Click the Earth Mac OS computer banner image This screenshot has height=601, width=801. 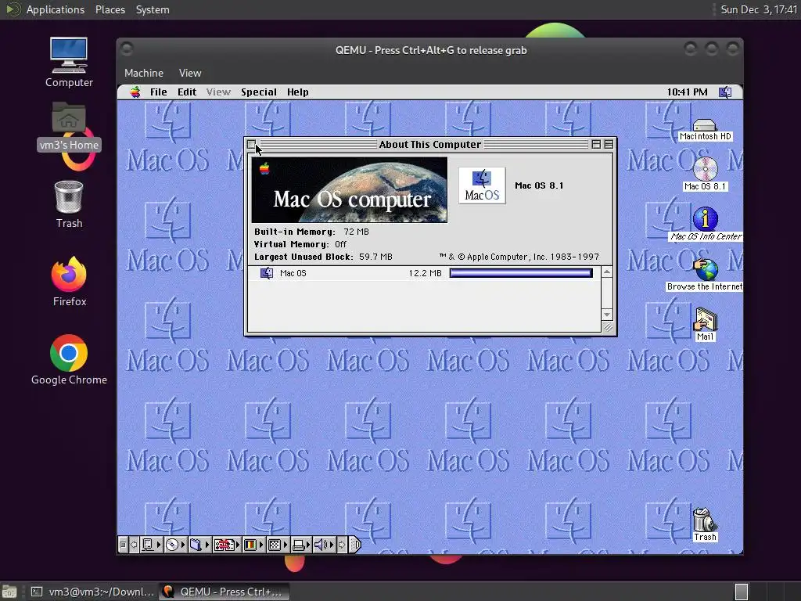[x=350, y=189]
